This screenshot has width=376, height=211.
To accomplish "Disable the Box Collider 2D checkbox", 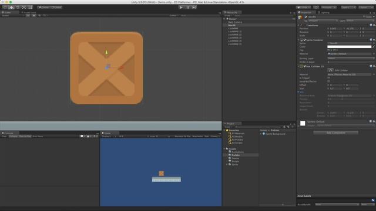I will (305, 66).
